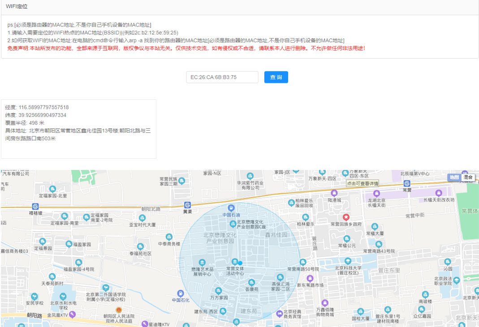Click the 朝阳区人民法院 emblem icon
Viewport: 479px width, 327px height.
119,310
